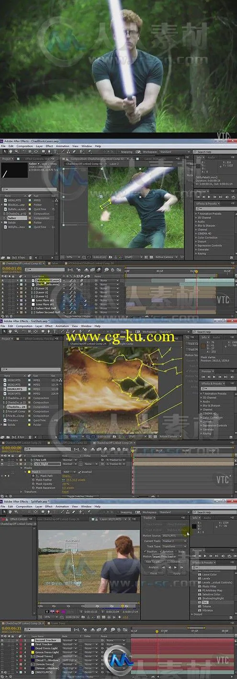
Task: Select the Selective Color effect in SplitPath.aep
Action: click(211, 594)
